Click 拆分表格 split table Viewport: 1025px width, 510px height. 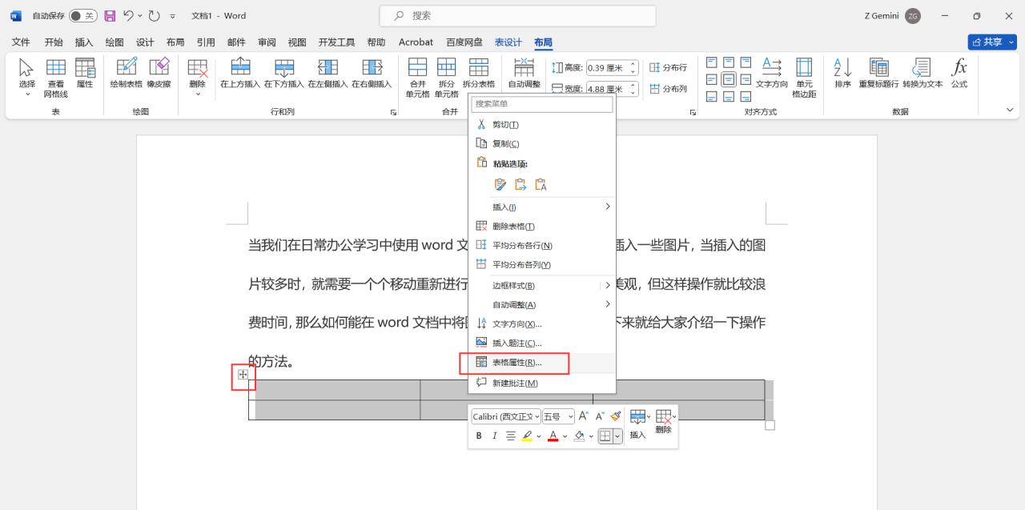pos(478,74)
